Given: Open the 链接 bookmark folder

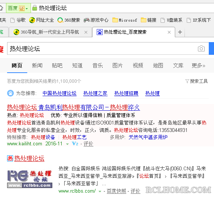Looking at the screenshot, I should click(149, 20).
